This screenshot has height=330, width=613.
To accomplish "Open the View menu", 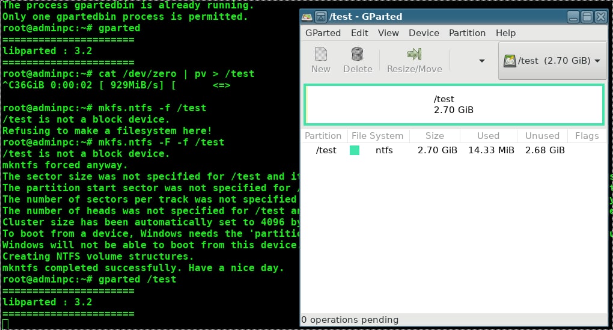I will [388, 33].
